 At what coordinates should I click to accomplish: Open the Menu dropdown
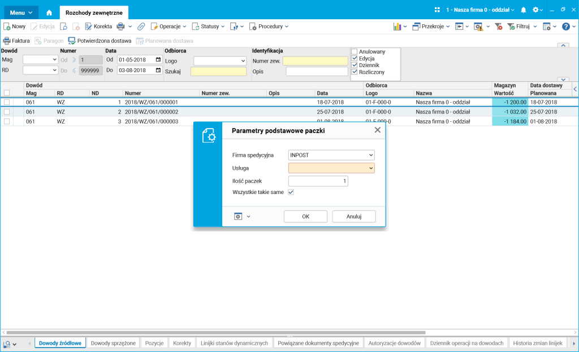(x=21, y=12)
